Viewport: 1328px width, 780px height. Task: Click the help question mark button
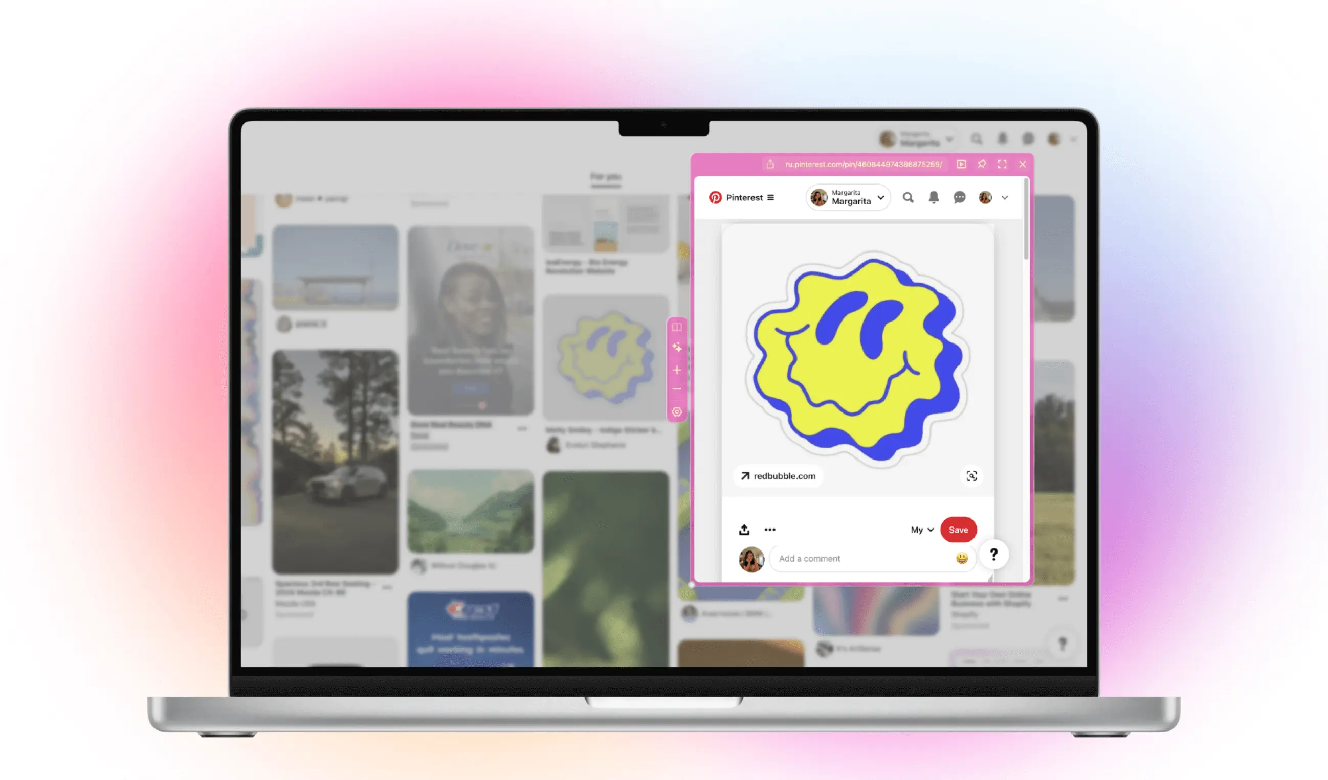point(993,554)
